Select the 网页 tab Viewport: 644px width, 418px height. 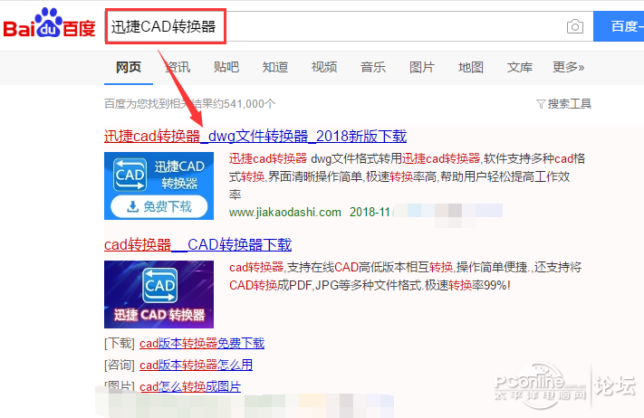point(129,67)
